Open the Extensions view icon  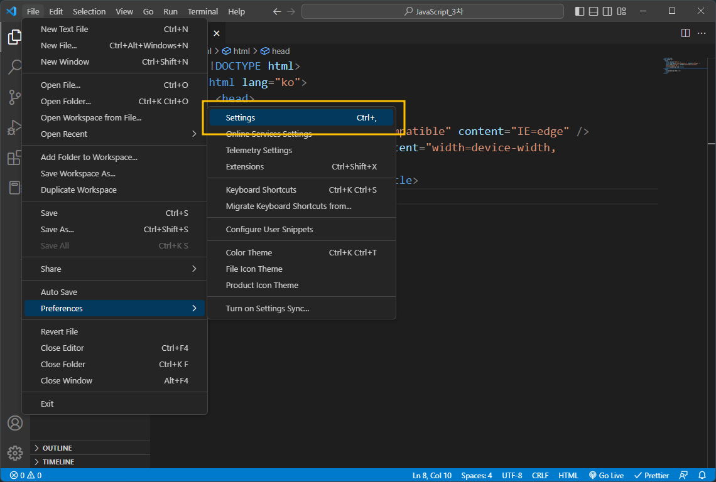coord(14,158)
